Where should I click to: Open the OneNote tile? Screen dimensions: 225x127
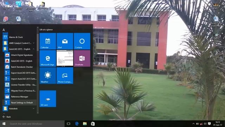pyautogui.click(x=82, y=58)
